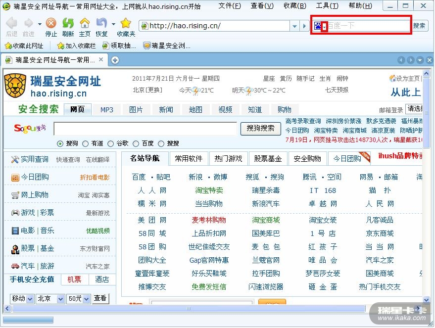Image resolution: width=435 pixels, height=328 pixels.
Task: Open the 收藏(B) menu
Action: [x=295, y=6]
